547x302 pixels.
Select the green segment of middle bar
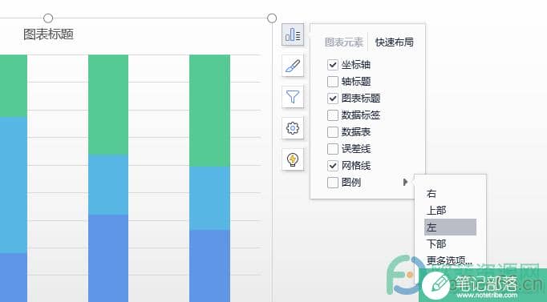click(108, 105)
